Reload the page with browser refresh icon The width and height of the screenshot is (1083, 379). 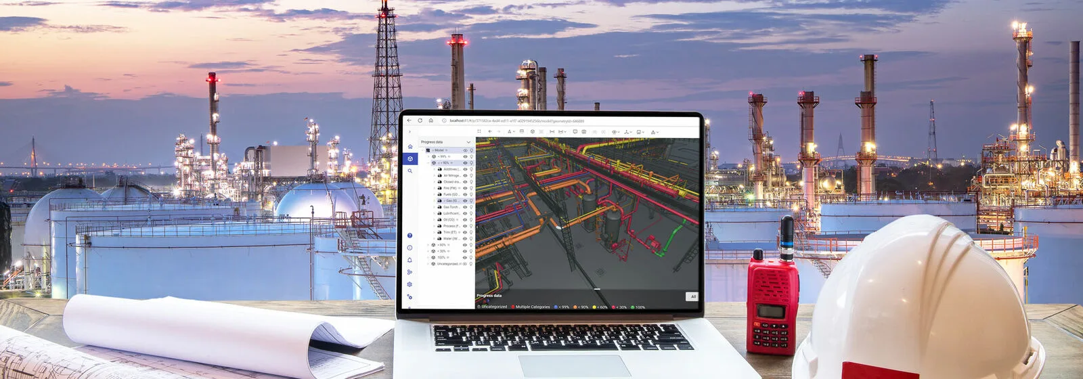point(420,120)
